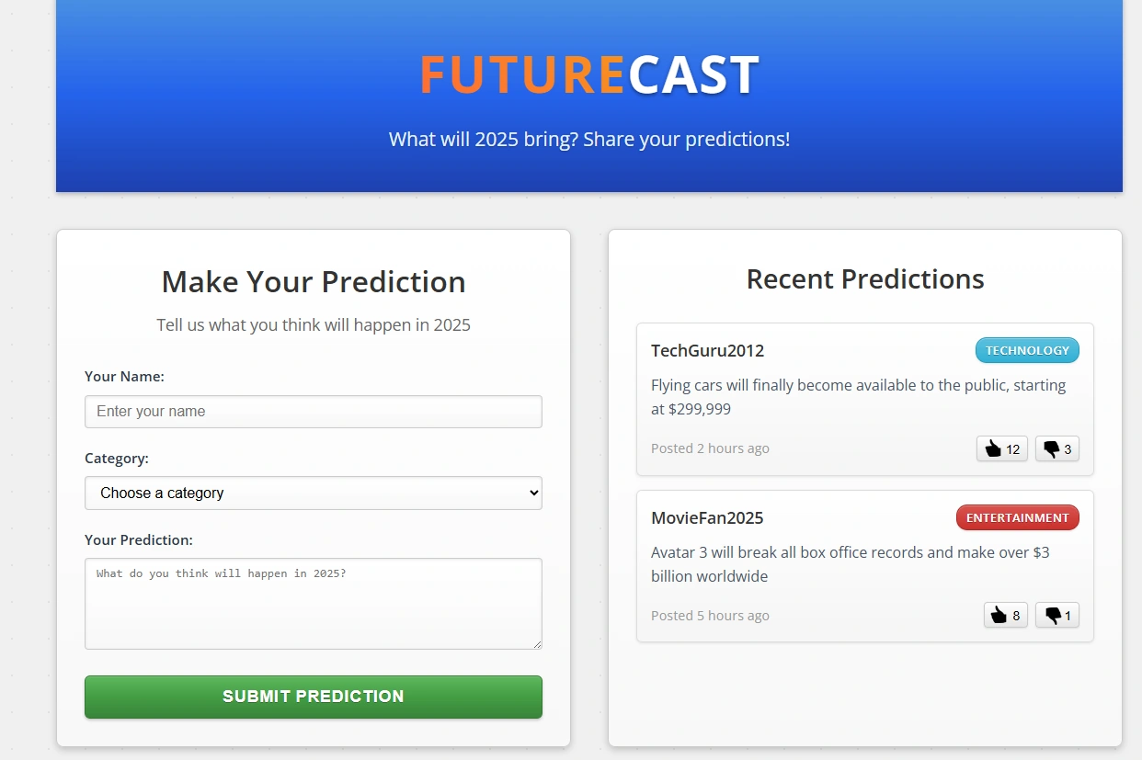Click the Recent Predictions heading
Viewport: 1142px width, 760px height.
[864, 279]
